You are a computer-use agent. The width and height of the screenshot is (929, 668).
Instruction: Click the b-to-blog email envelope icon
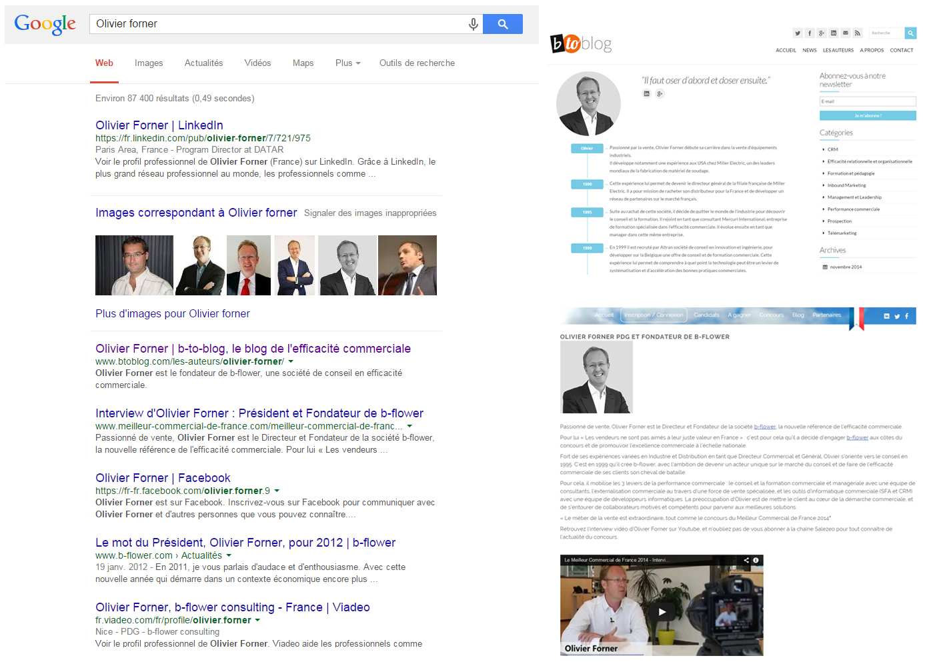(846, 33)
